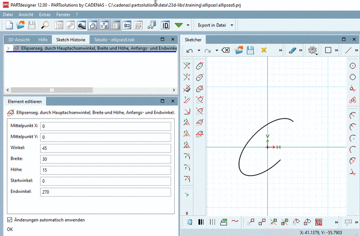
Task: Toggle 'Änderungen automatisch anwenden' checkbox
Action: tap(10, 220)
